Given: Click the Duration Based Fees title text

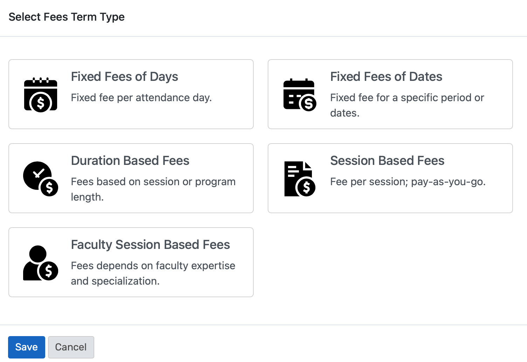Looking at the screenshot, I should (130, 160).
